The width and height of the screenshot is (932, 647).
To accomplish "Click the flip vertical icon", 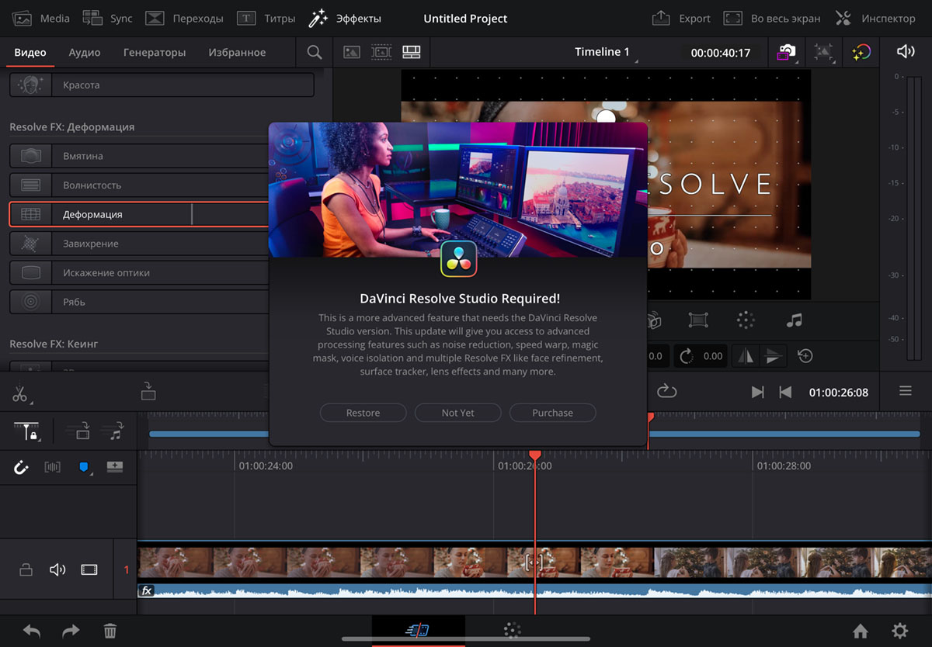I will coord(773,356).
